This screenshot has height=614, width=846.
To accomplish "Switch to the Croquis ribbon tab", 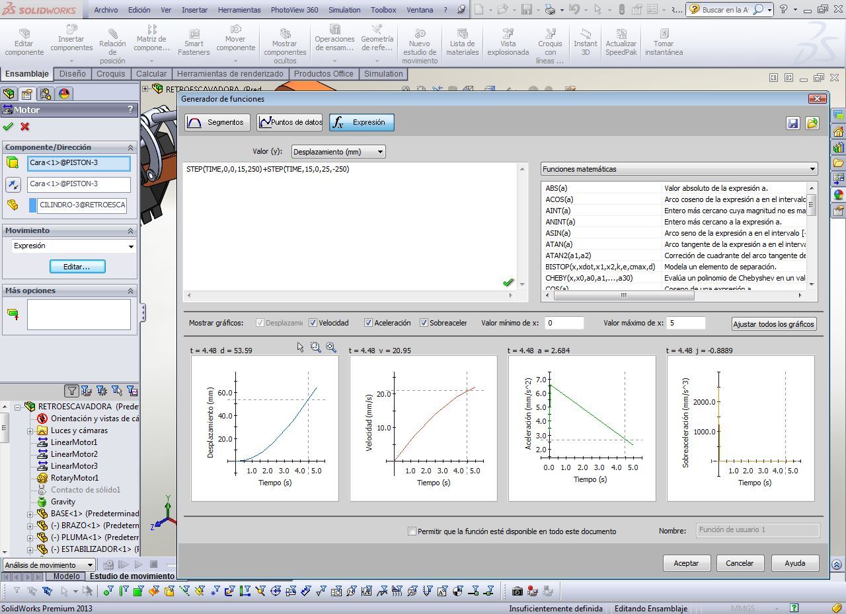I will coord(110,74).
